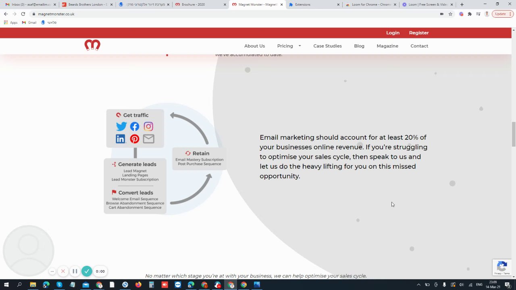Click the Twitter icon in Get traffic
Screen dimensions: 516x290
click(x=121, y=126)
